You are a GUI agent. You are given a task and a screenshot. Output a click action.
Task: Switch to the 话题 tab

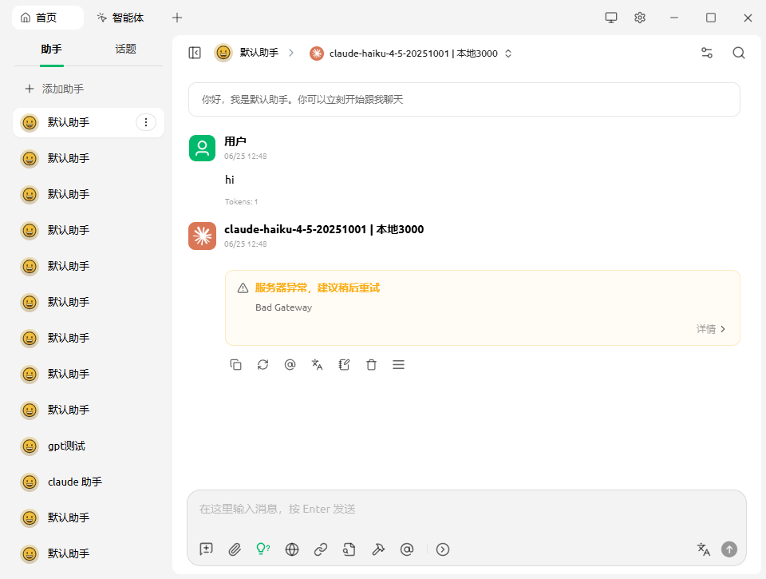pos(125,49)
